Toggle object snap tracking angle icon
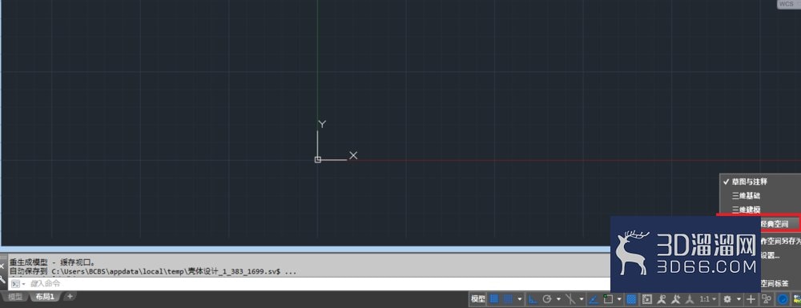Screen dimensions: 801x308 click(x=594, y=299)
